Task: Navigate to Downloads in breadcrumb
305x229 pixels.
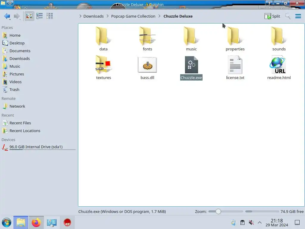Action: click(x=93, y=16)
